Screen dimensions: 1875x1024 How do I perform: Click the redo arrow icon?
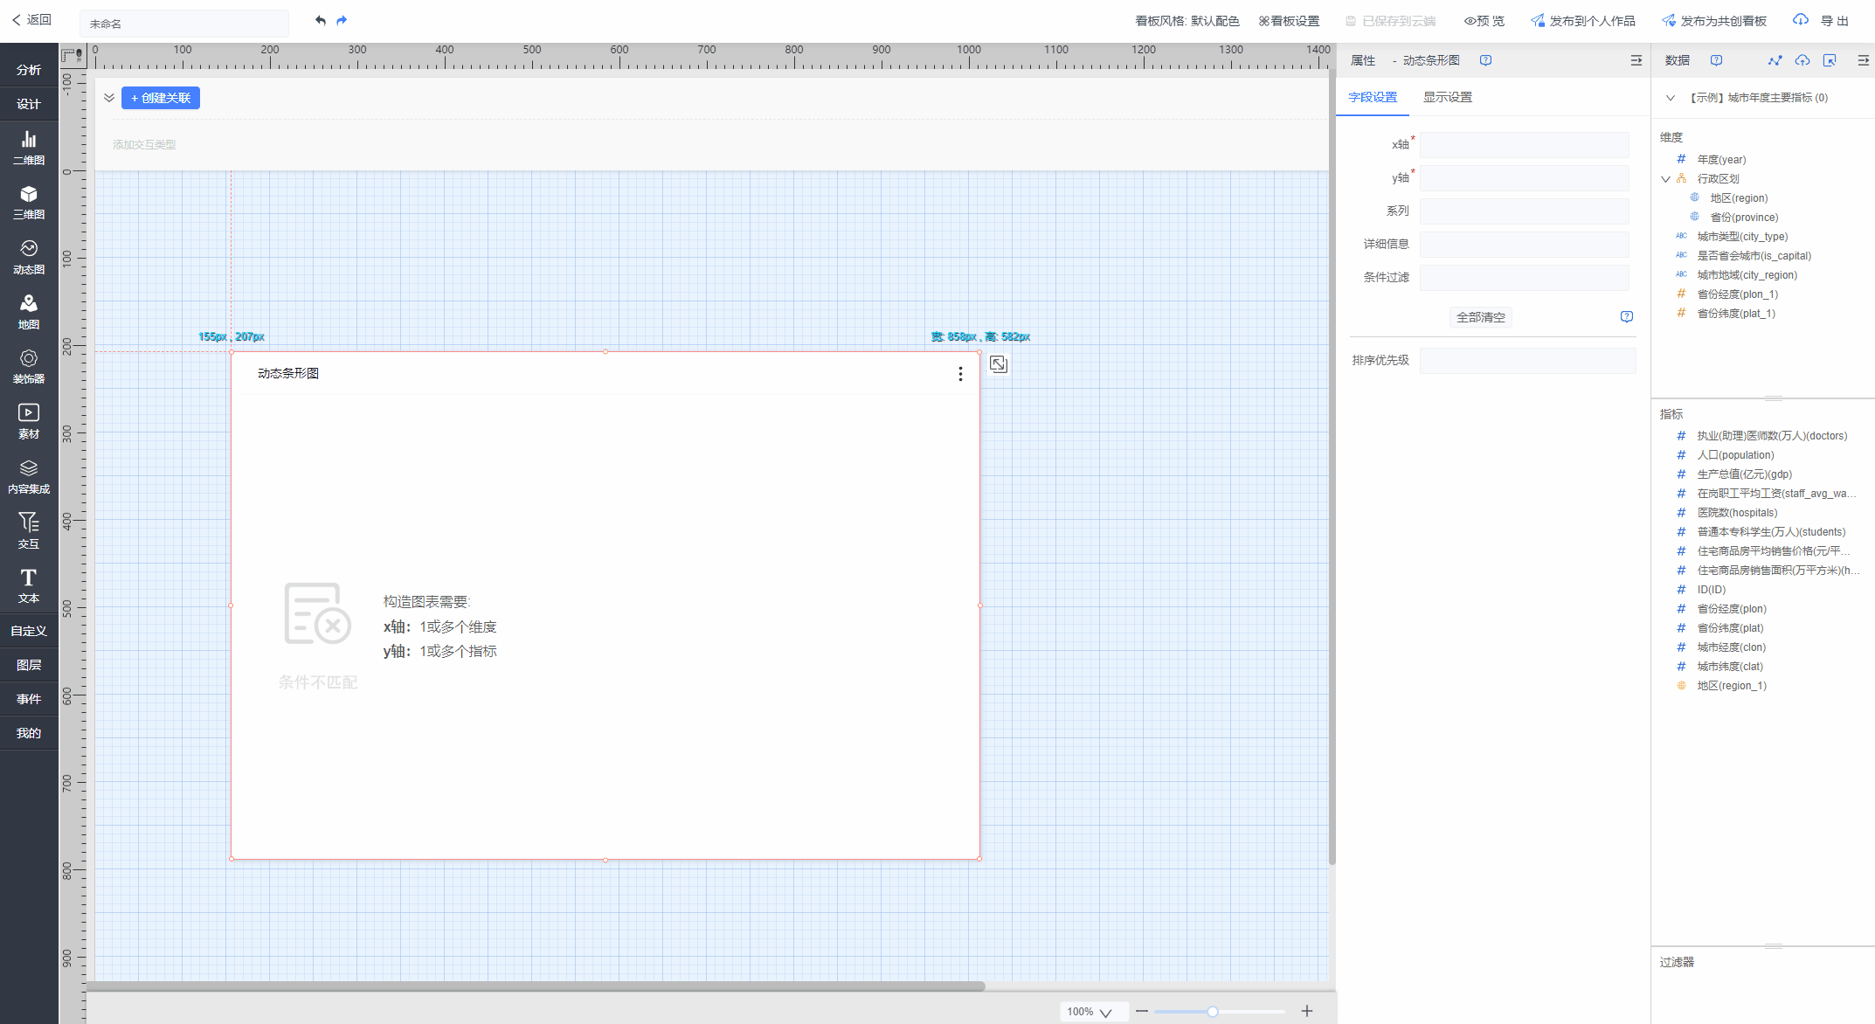pos(342,20)
